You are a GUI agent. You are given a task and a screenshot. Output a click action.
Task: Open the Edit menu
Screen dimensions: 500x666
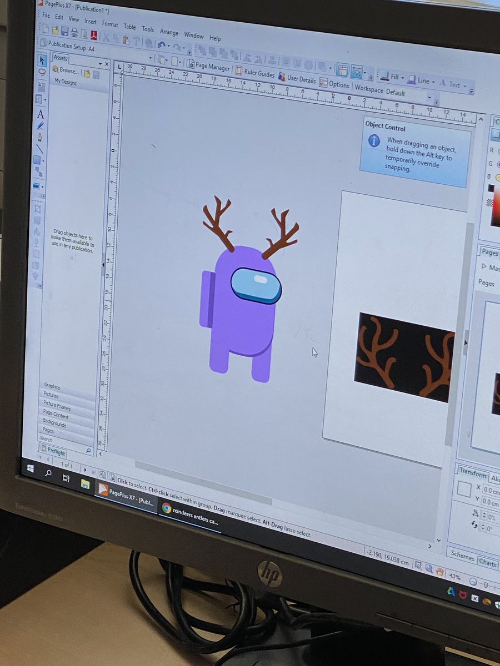tap(59, 18)
